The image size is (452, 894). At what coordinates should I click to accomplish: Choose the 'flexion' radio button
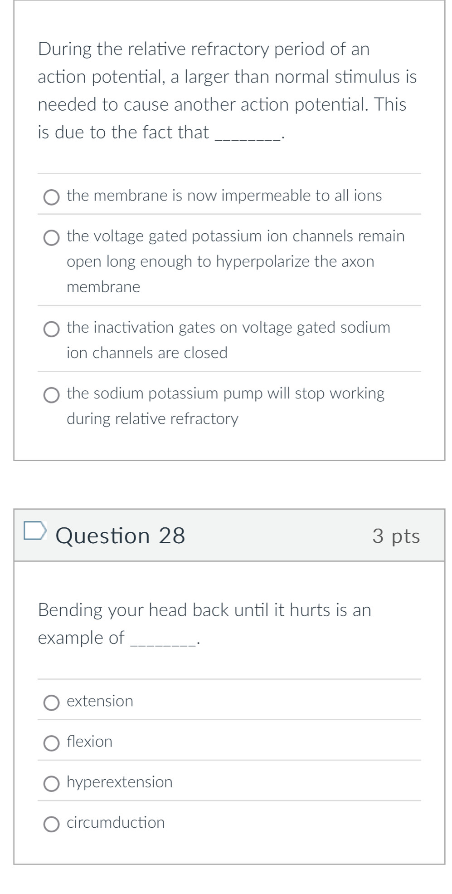(x=52, y=743)
